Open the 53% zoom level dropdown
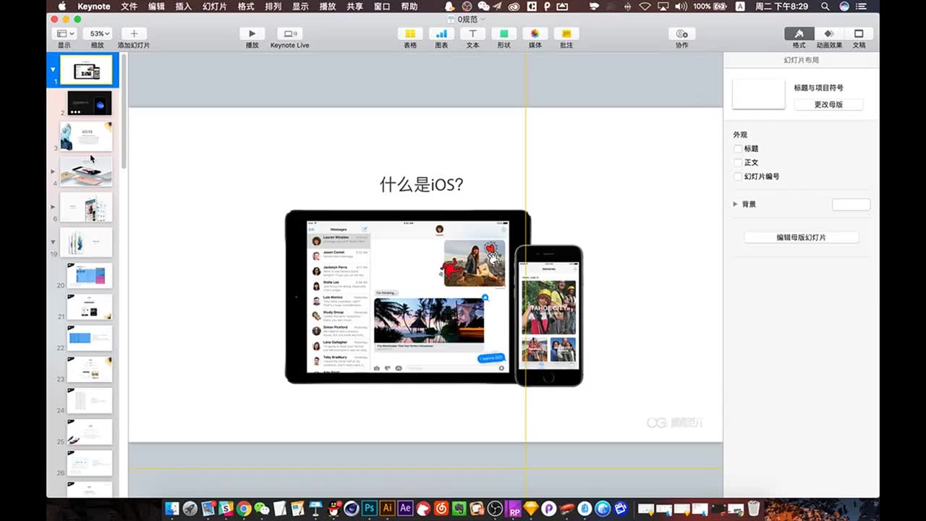The image size is (926, 521). pos(96,33)
